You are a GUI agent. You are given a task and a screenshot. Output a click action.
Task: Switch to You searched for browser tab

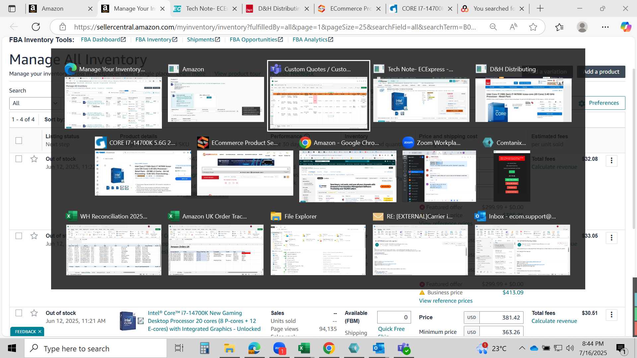tap(494, 9)
